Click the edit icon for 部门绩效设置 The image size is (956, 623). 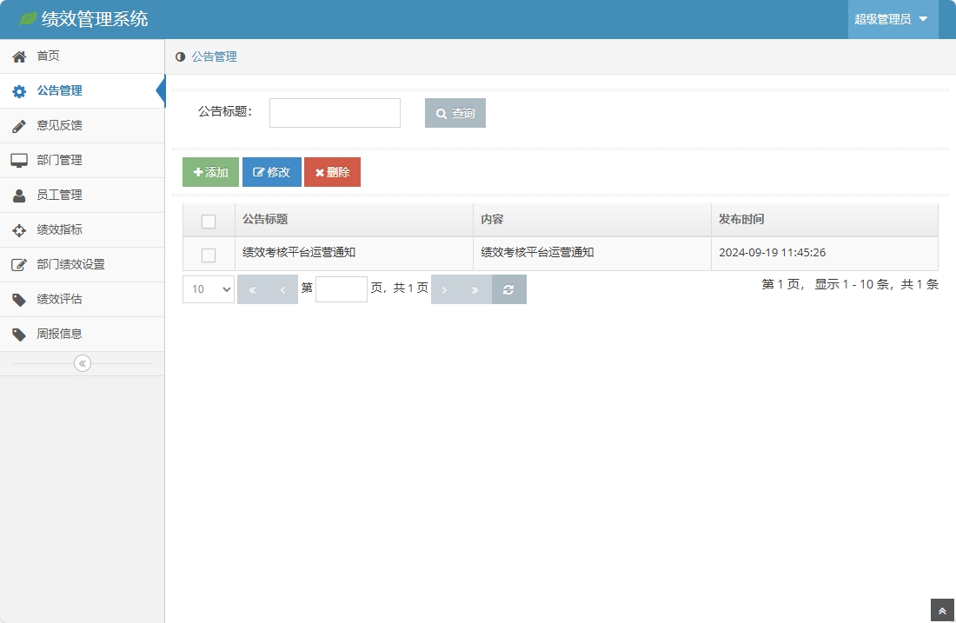pyautogui.click(x=17, y=264)
